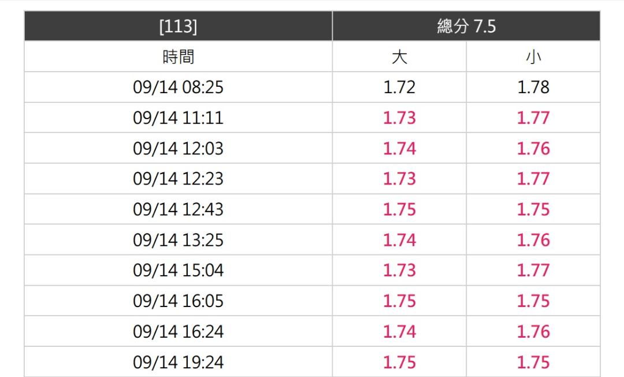
Task: Click the 09/14 08:25 time cell
Action: point(178,87)
